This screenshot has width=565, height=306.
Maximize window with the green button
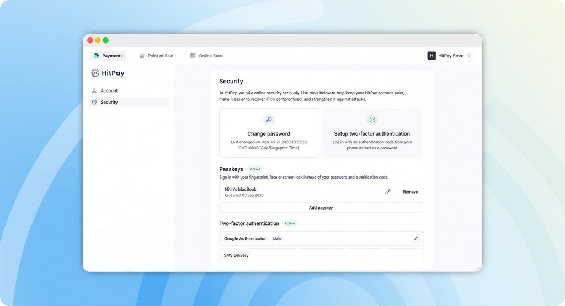coord(105,40)
